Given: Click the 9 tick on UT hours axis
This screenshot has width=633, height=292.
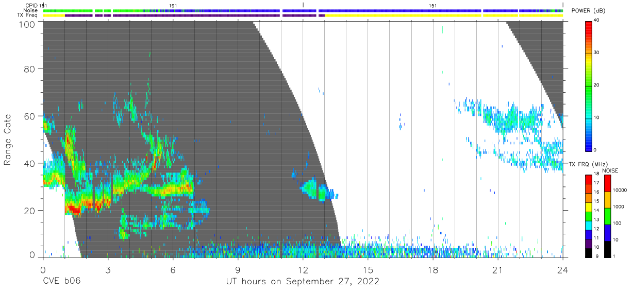Looking at the screenshot, I should click(x=238, y=269).
